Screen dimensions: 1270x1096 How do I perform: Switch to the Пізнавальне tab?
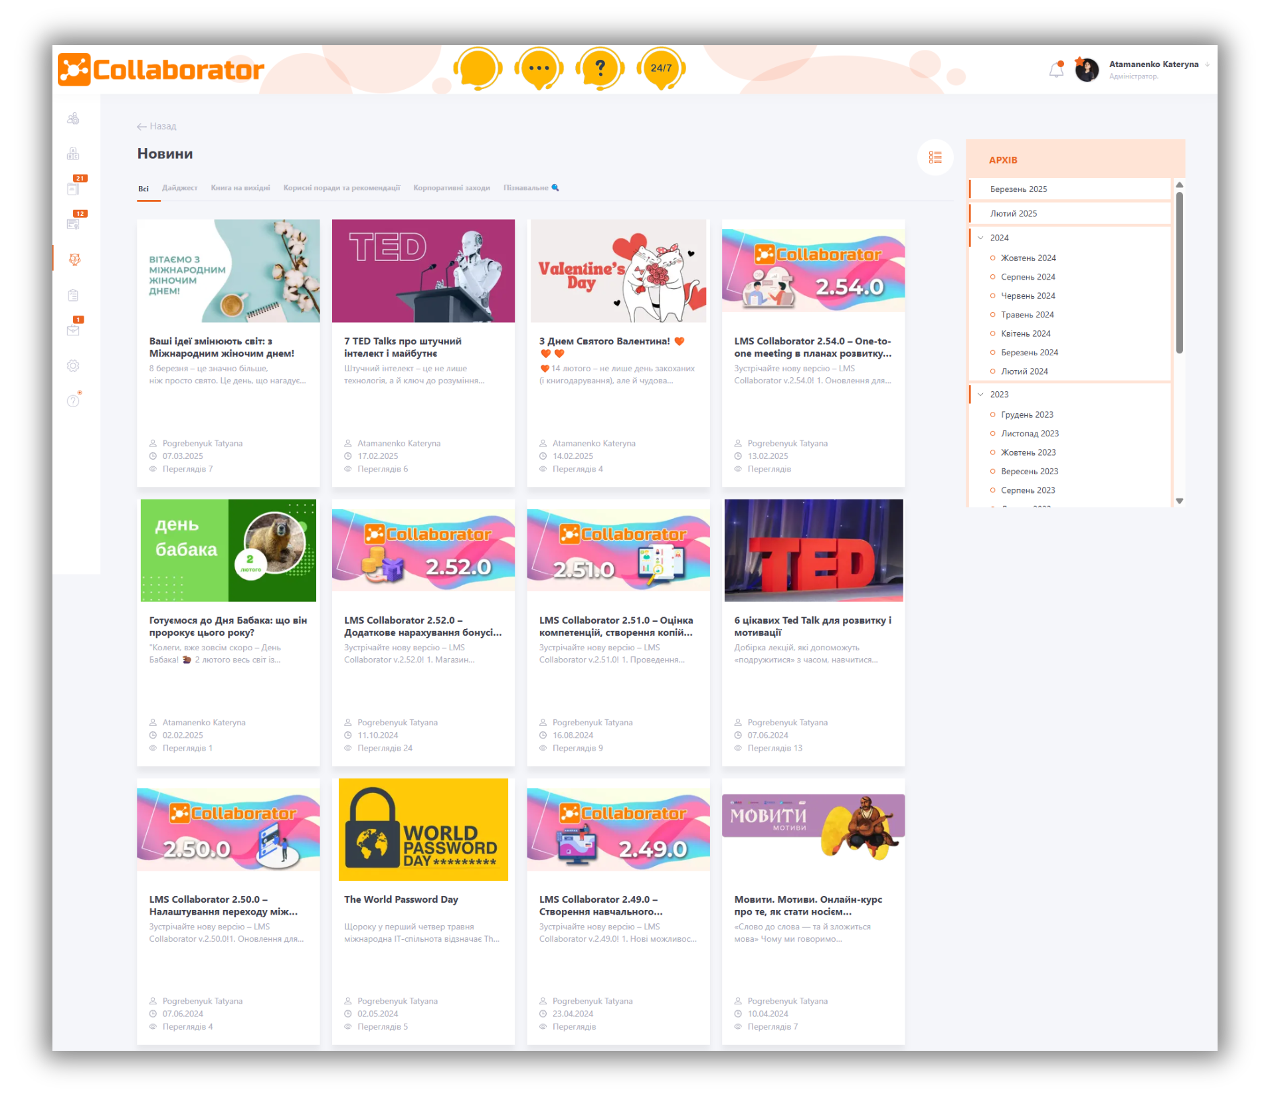coord(531,188)
